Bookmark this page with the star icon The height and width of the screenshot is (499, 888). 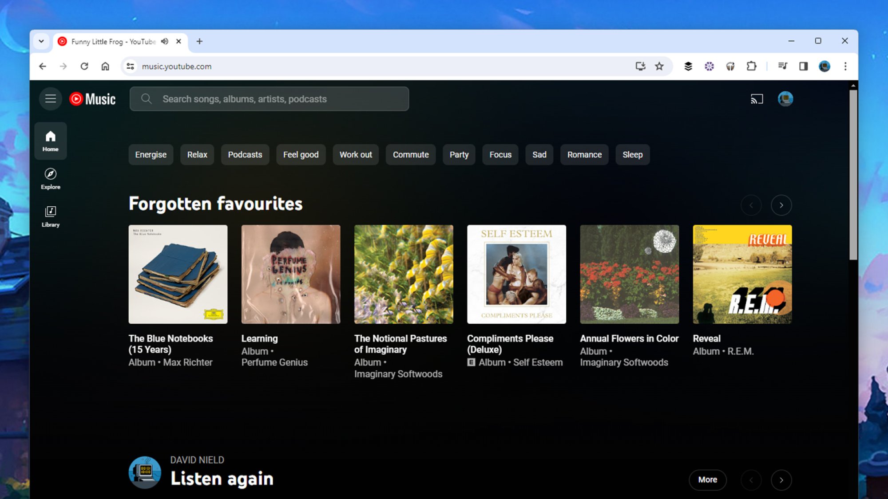(x=659, y=66)
